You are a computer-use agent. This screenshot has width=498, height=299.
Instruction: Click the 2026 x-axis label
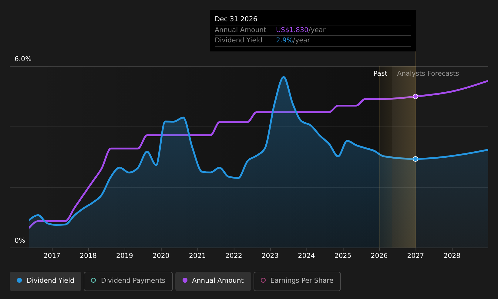coord(379,256)
